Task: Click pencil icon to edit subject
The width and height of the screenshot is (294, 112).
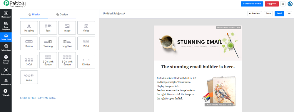Action: coord(124,14)
